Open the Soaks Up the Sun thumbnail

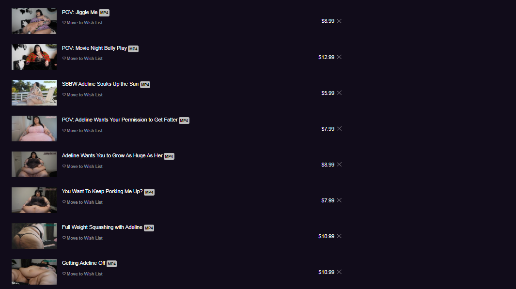(x=34, y=92)
